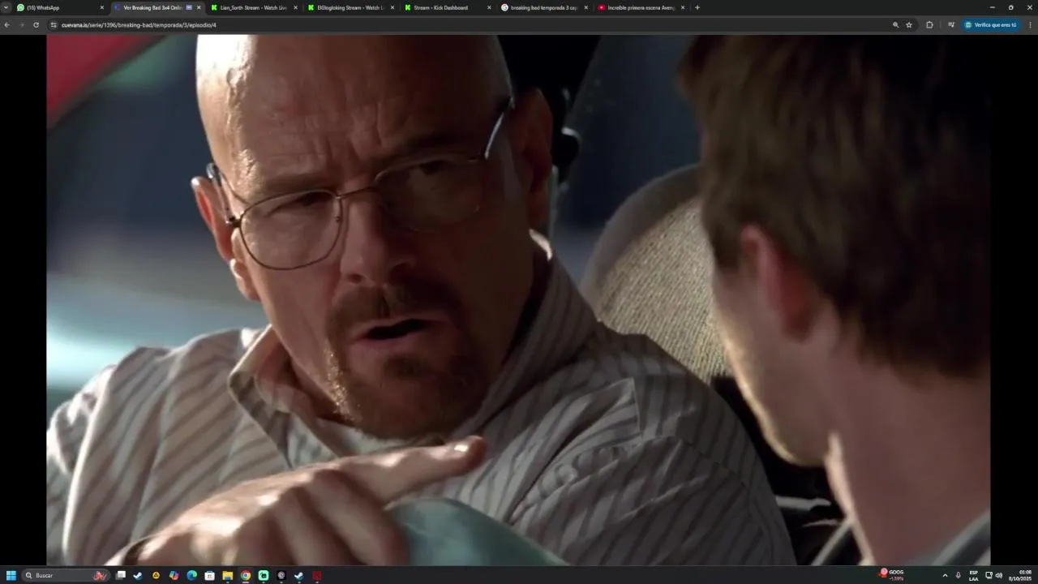Go back to the previous page
Image resolution: width=1038 pixels, height=584 pixels.
6,25
